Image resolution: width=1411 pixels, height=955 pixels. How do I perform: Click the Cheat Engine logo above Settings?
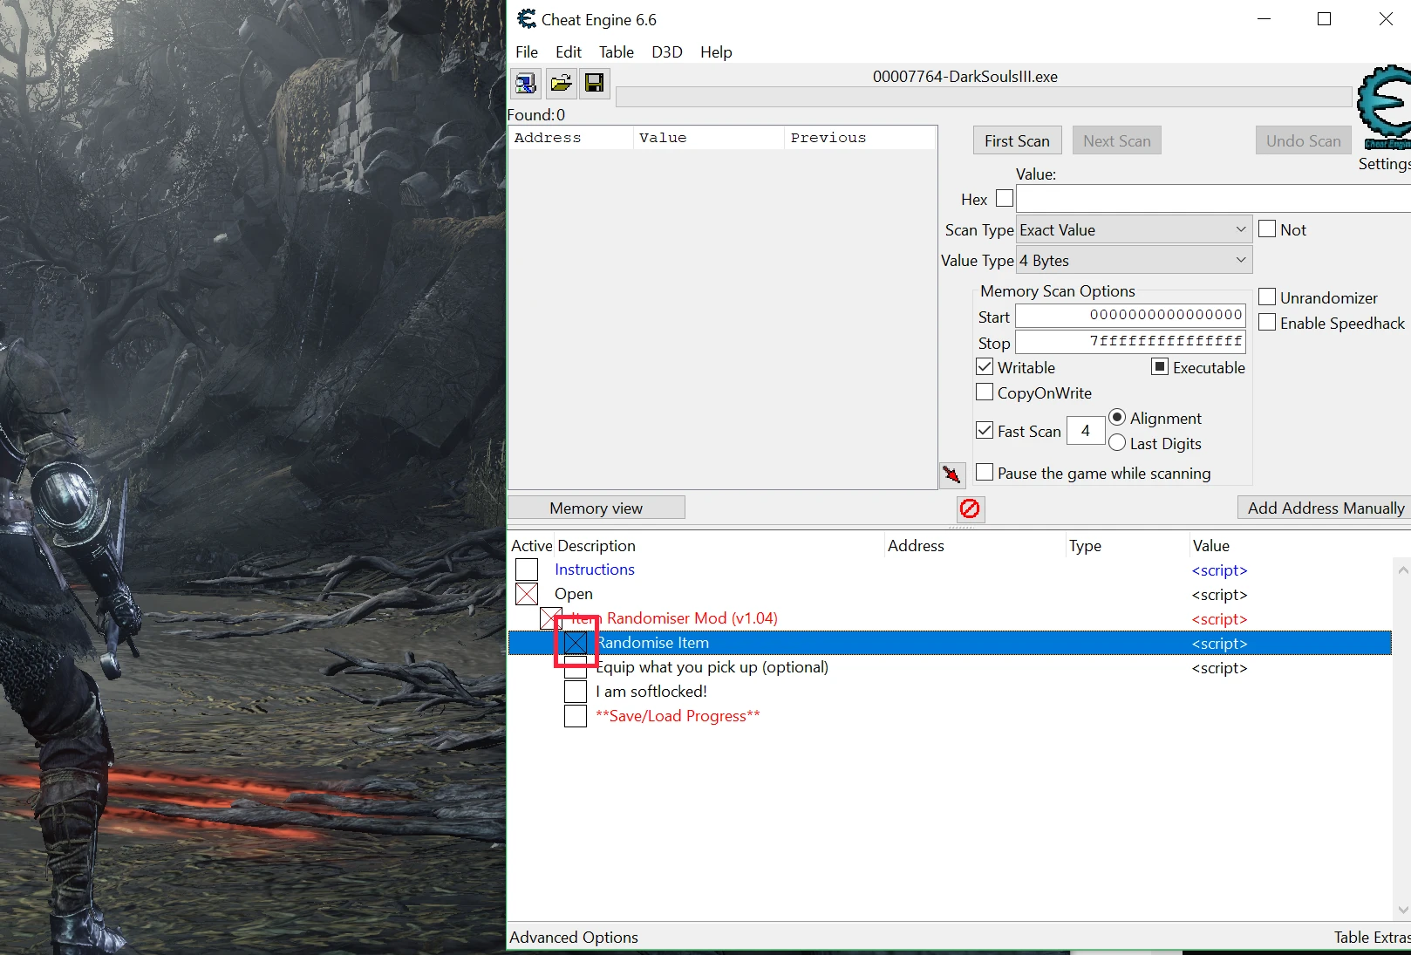1384,108
